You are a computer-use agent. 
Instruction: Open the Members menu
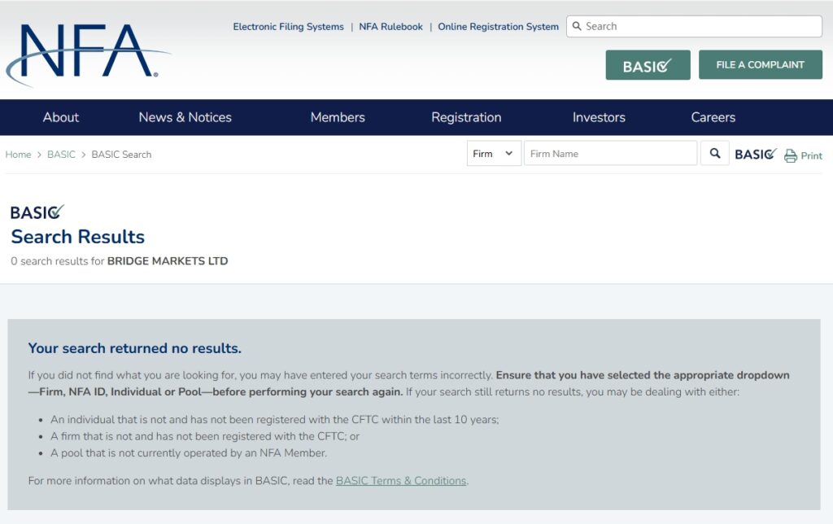coord(338,117)
